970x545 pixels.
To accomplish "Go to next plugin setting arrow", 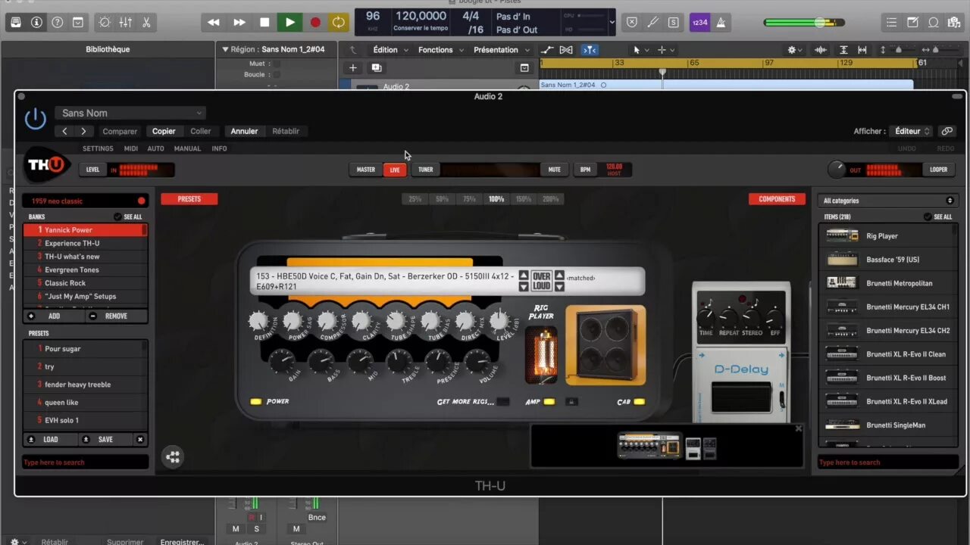I will pos(83,131).
